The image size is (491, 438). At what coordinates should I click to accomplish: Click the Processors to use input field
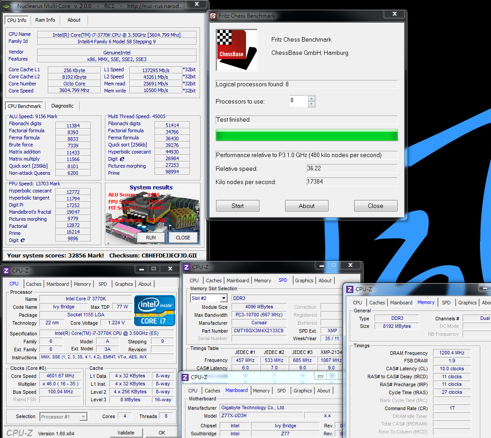click(x=298, y=101)
